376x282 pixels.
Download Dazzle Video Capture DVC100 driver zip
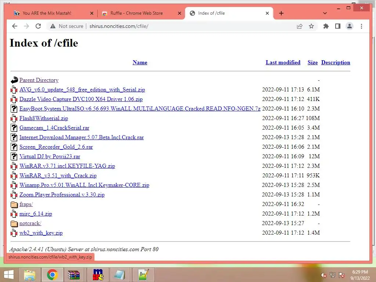[81, 99]
